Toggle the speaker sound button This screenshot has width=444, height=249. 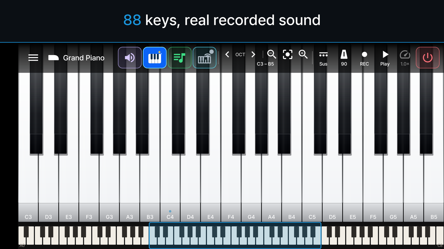click(x=130, y=57)
